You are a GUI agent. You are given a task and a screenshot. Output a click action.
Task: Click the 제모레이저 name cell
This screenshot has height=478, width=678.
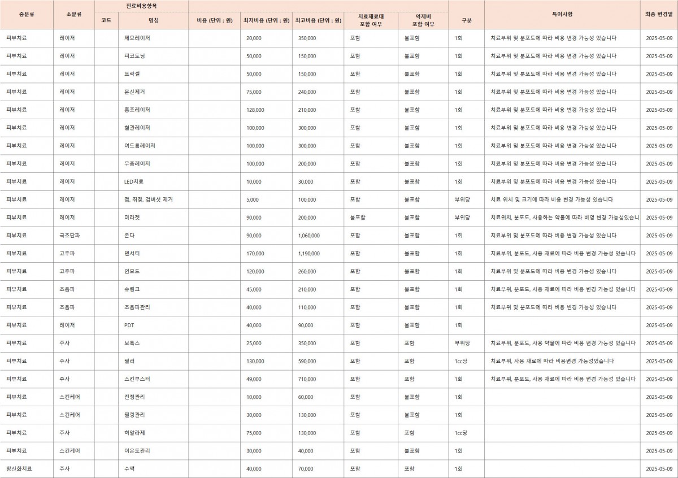(137, 38)
